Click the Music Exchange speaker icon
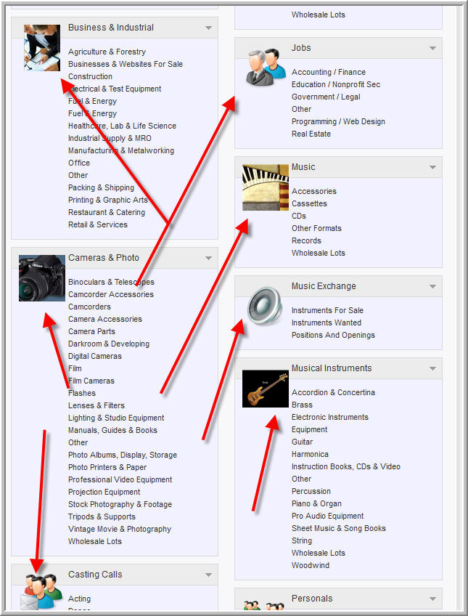The width and height of the screenshot is (468, 616). coord(265,306)
